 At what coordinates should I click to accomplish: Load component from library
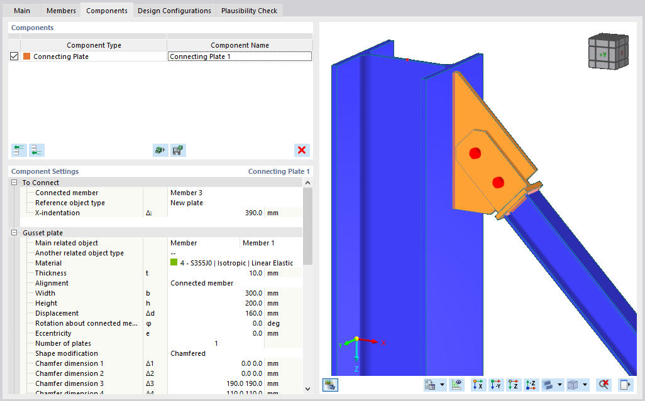160,150
